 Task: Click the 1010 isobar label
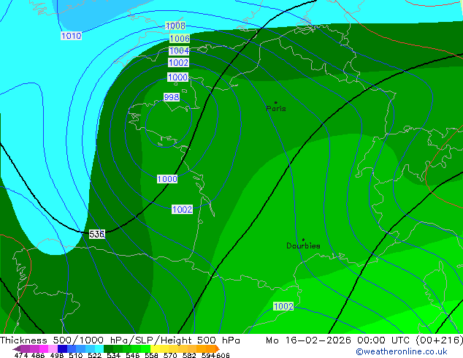(71, 36)
